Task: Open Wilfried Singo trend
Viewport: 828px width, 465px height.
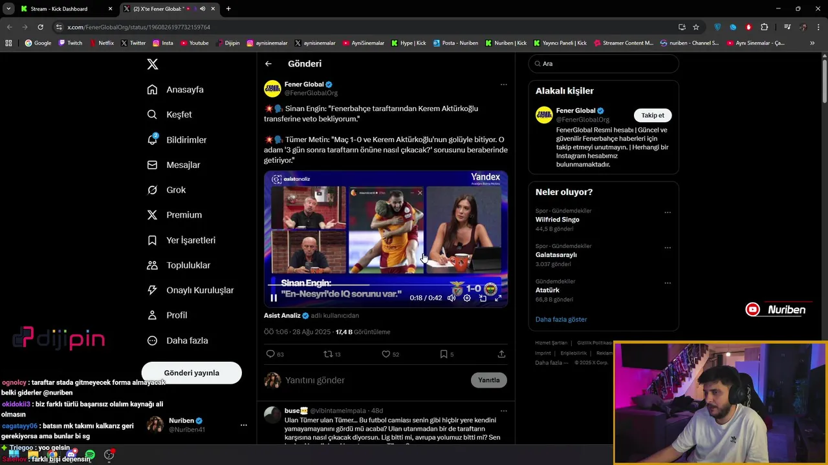Action: click(x=558, y=220)
